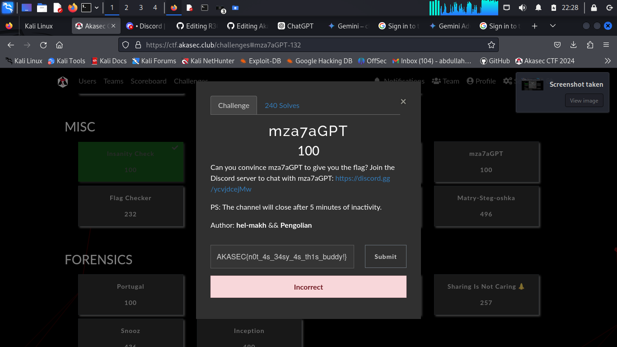Click the flag input field
617x347 pixels.
[282, 257]
